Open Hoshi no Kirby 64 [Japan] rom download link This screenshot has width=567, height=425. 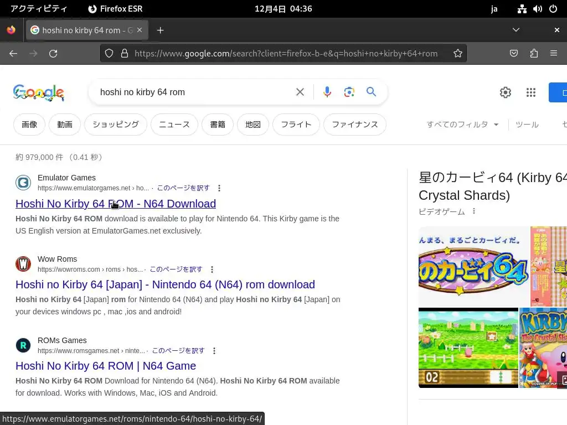pos(165,285)
